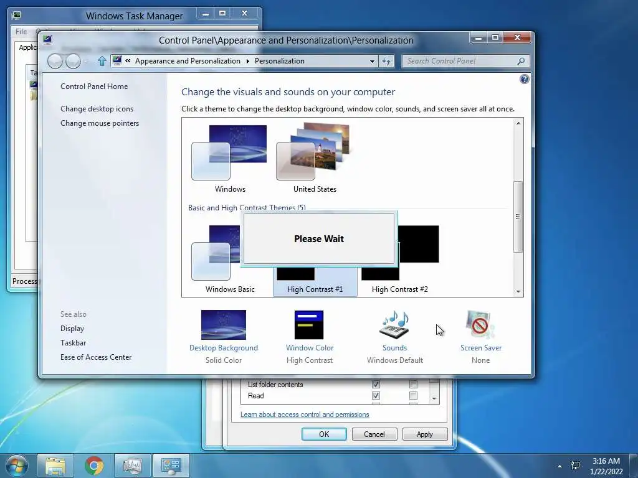Click Apply in the permissions dialog
Viewport: 638px width, 478px height.
(x=425, y=434)
